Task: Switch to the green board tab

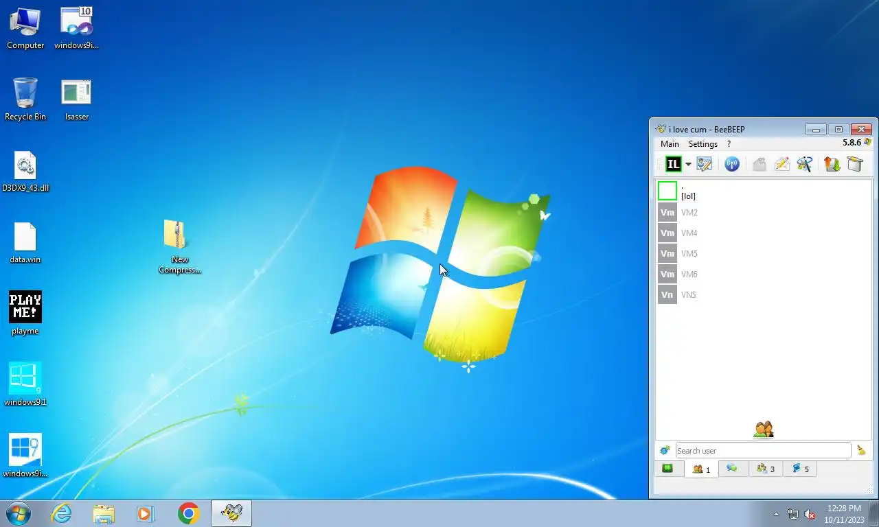Action: click(667, 469)
